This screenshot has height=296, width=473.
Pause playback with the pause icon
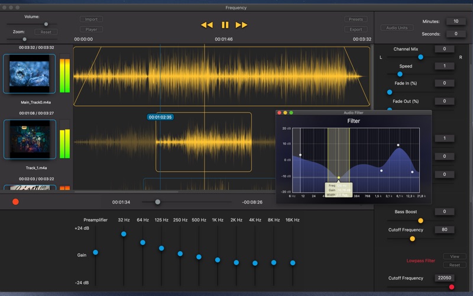(225, 25)
